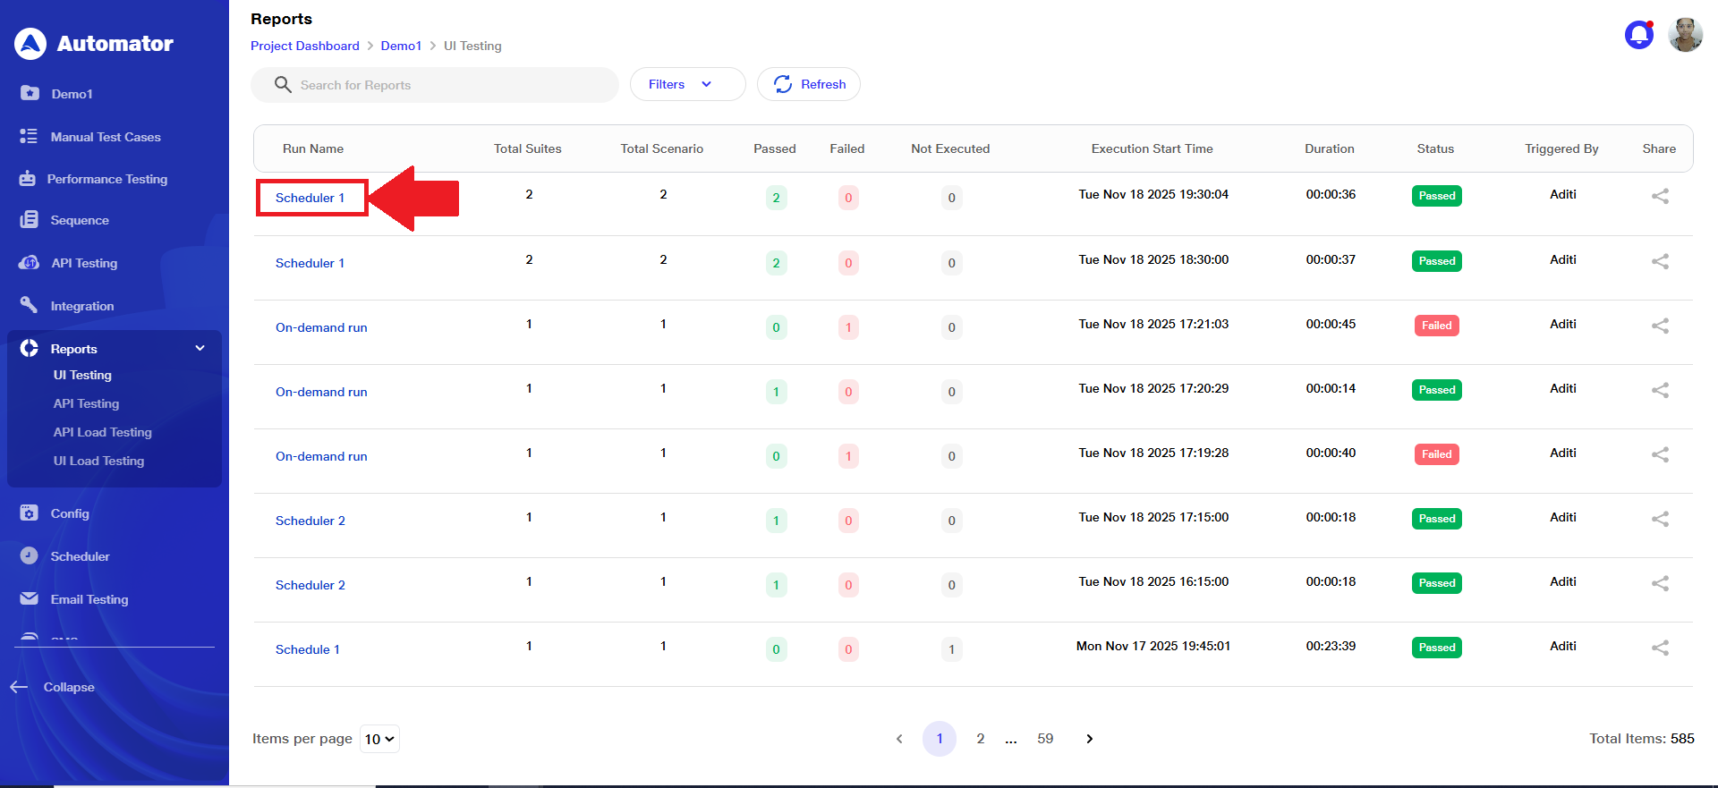Open the Config sidebar item
This screenshot has height=788, width=1718.
click(x=69, y=513)
